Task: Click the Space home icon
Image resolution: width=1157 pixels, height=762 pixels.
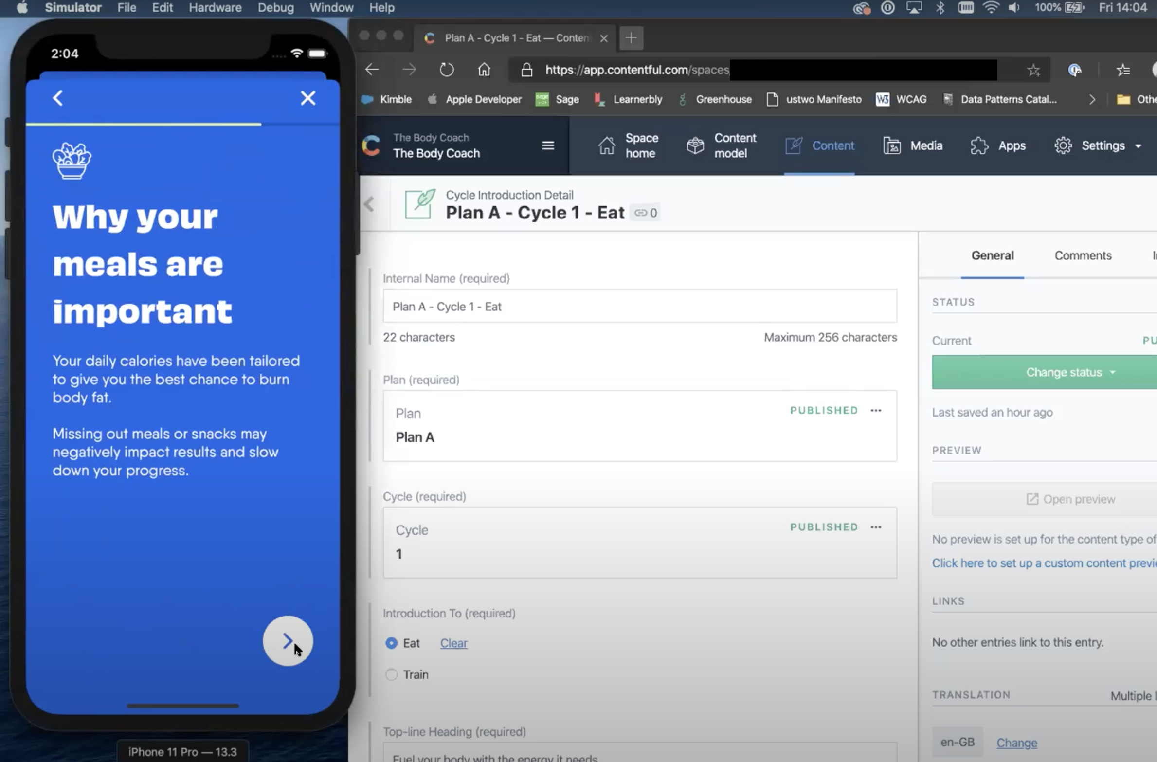Action: [606, 145]
